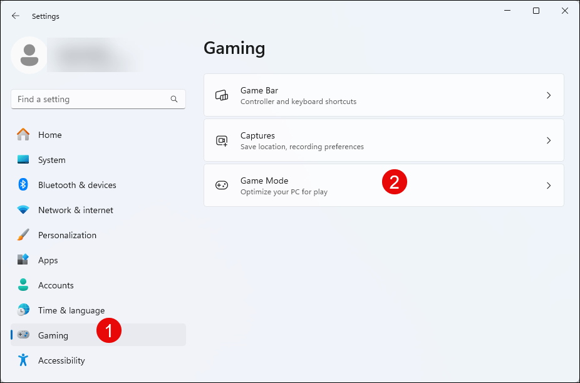This screenshot has height=383, width=580.
Task: Expand Game Mode settings chevron
Action: tap(548, 186)
